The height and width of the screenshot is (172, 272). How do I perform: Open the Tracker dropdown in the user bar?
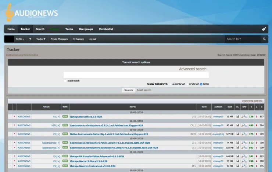[41, 39]
